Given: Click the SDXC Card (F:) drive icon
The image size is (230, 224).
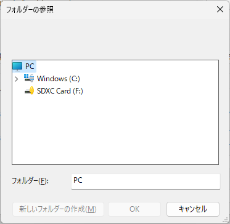Looking at the screenshot, I should (x=29, y=90).
